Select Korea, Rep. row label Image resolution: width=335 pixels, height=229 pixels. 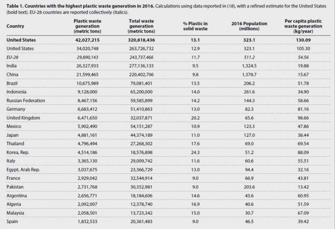point(18,153)
